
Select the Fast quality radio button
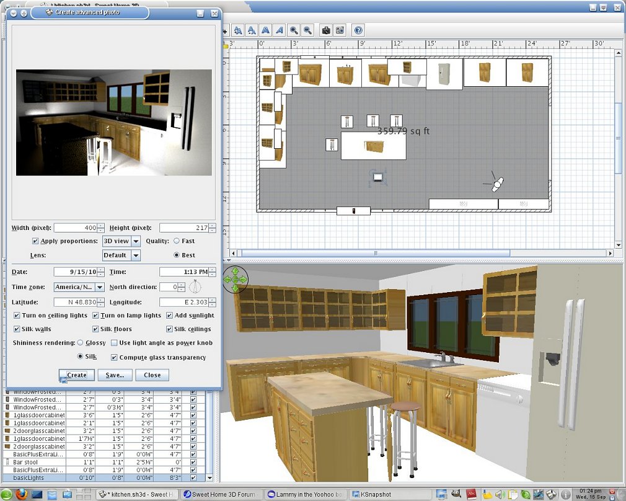click(x=177, y=241)
